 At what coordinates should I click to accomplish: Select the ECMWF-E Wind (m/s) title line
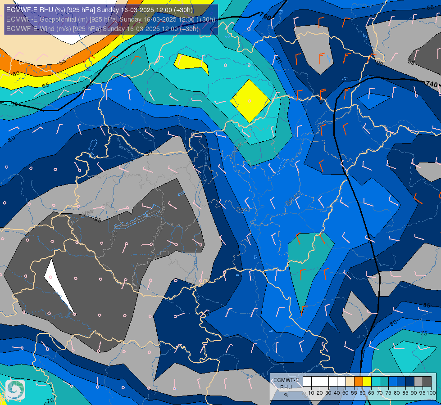tap(102, 29)
